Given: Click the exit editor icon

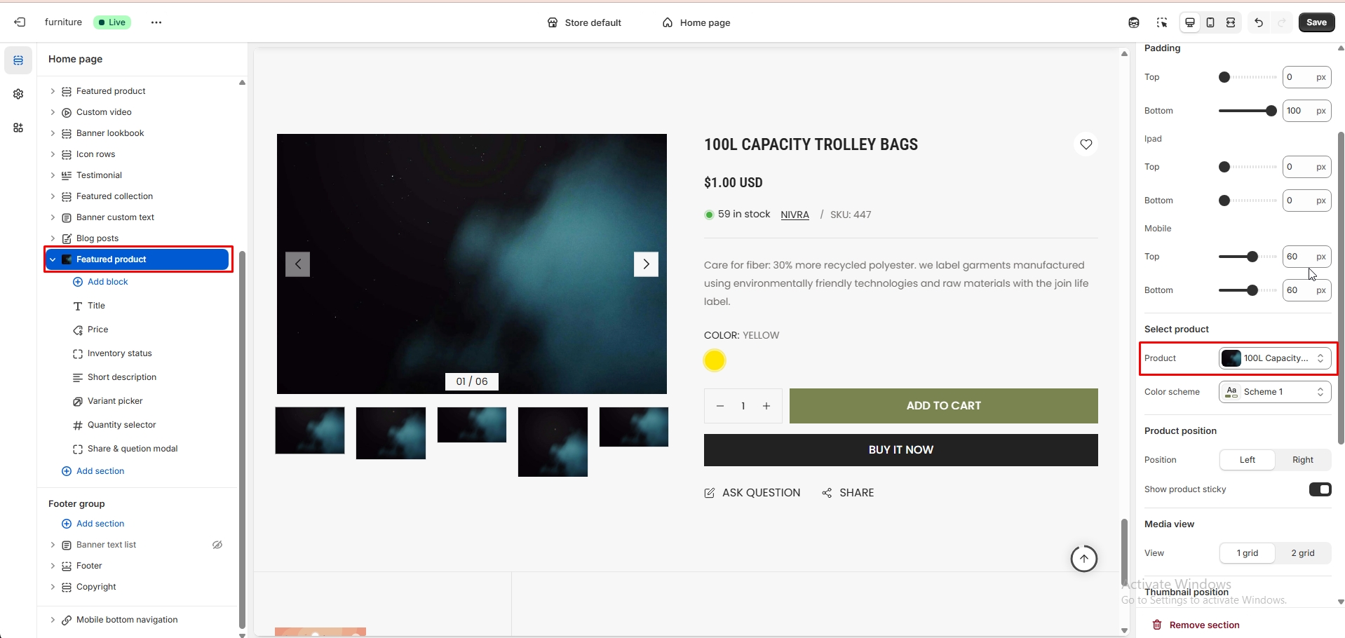Looking at the screenshot, I should (20, 22).
